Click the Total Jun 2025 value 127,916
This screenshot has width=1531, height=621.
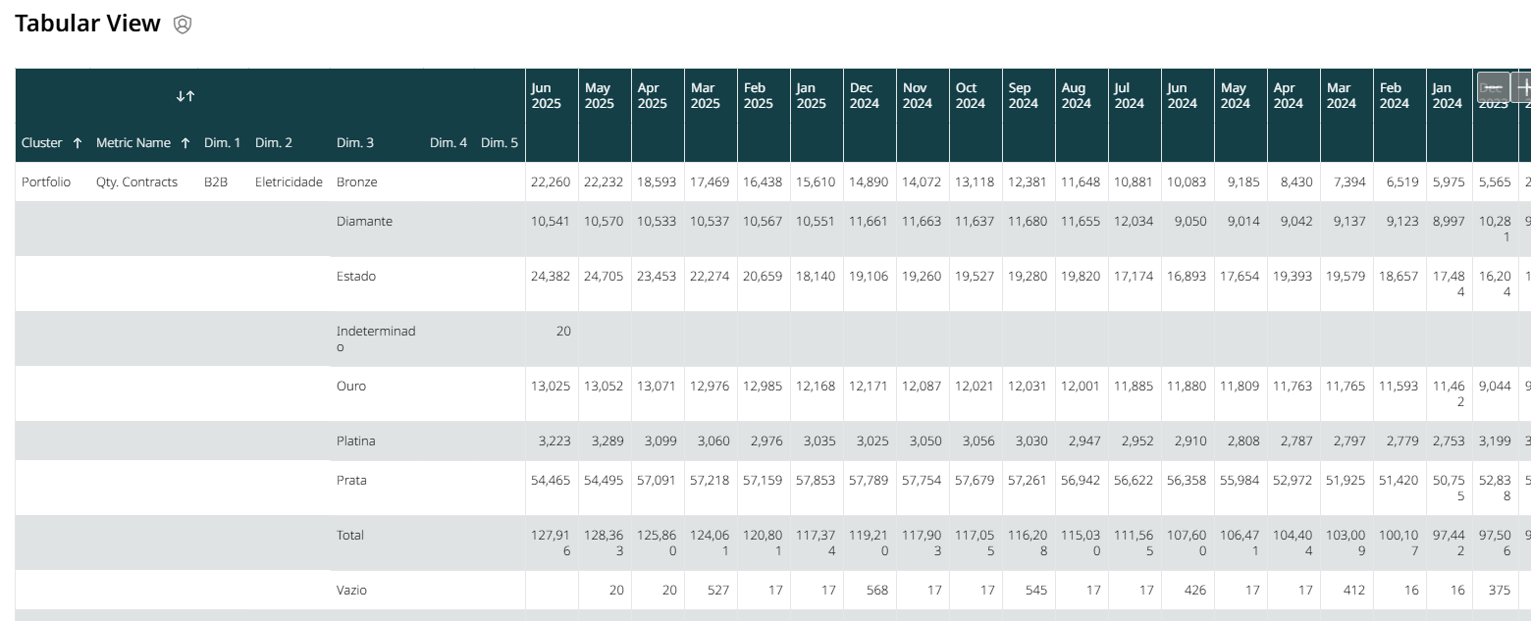pos(551,543)
